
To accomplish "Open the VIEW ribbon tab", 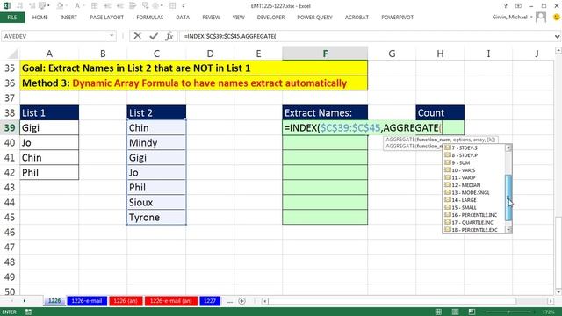I will tap(238, 18).
